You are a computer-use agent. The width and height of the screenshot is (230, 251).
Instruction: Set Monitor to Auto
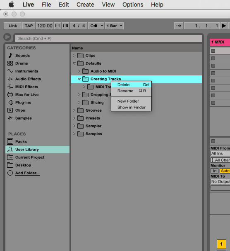[x=225, y=171]
